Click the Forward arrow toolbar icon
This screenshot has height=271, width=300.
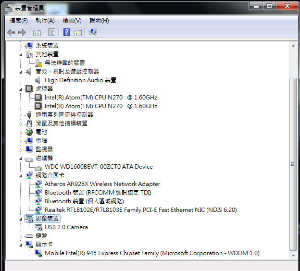click(22, 32)
